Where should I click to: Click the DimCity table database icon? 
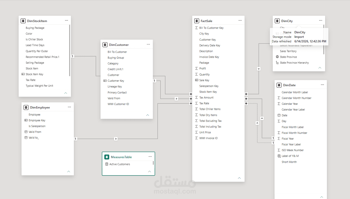tap(277, 21)
